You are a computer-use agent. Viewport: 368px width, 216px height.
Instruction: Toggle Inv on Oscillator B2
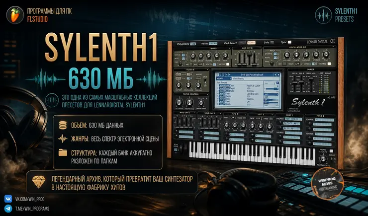pos(284,64)
